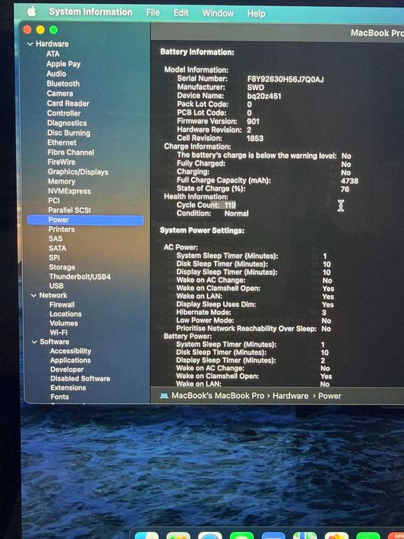Open the System Information app menu
The width and height of the screenshot is (404, 539).
pos(91,12)
